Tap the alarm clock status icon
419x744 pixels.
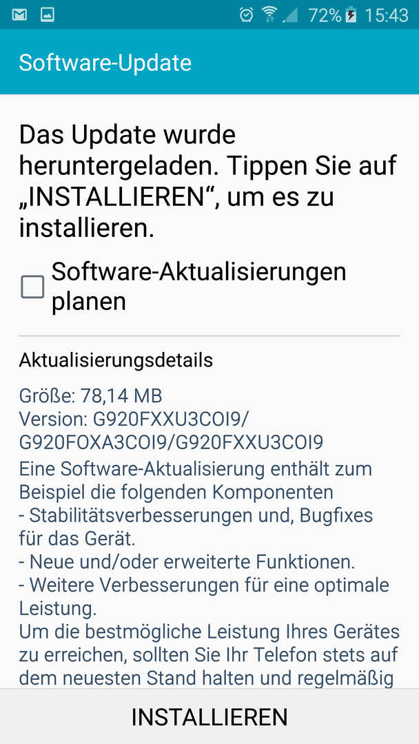(246, 15)
